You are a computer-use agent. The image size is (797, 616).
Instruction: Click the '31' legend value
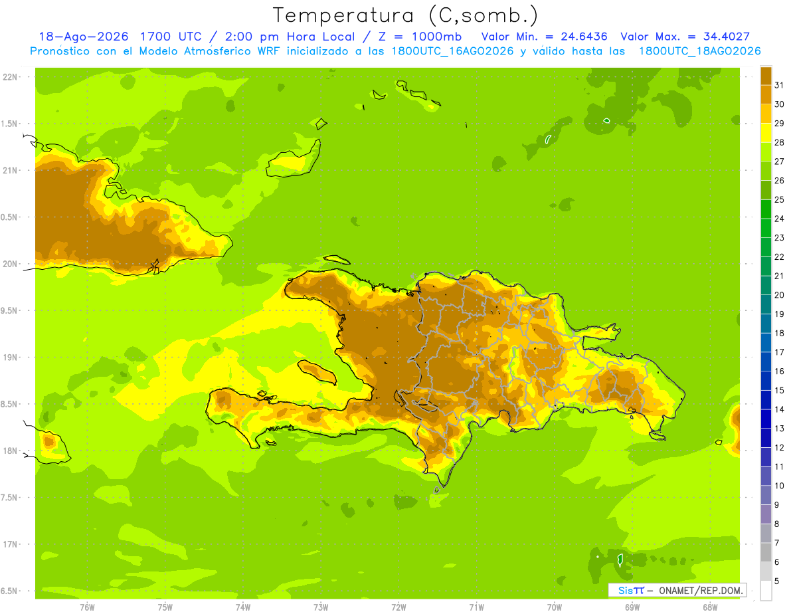[780, 85]
